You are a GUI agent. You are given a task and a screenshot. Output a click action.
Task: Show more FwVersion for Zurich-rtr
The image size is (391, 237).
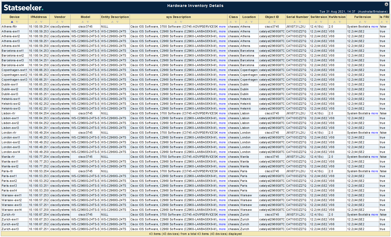point(374,215)
